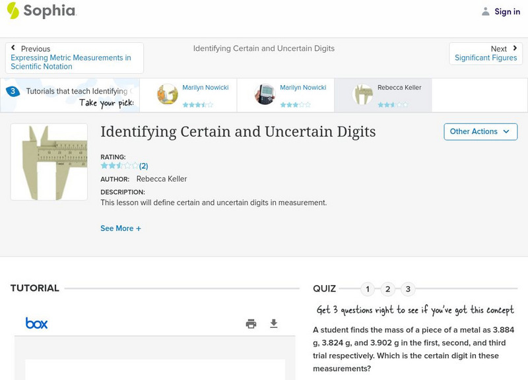Jump to quiz question 1

point(368,289)
